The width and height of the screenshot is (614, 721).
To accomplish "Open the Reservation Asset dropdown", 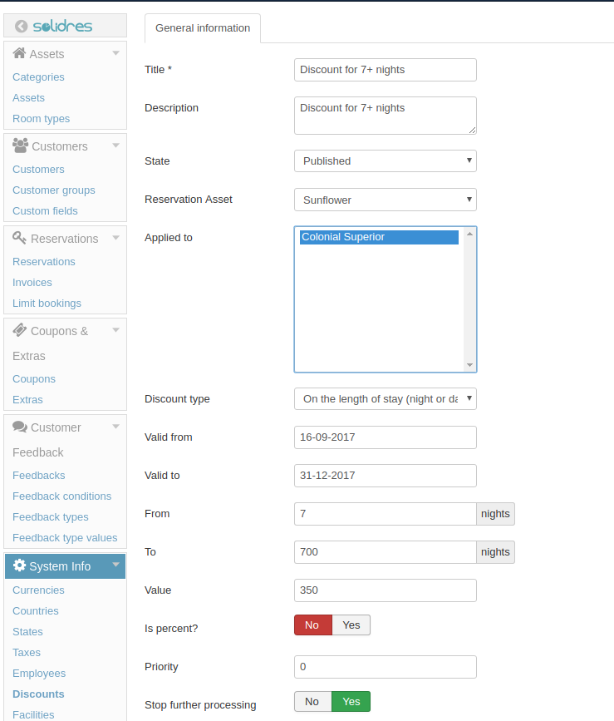I will (x=385, y=200).
